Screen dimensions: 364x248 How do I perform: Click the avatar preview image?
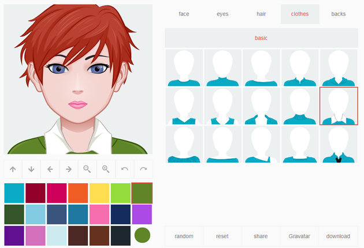[x=78, y=79]
